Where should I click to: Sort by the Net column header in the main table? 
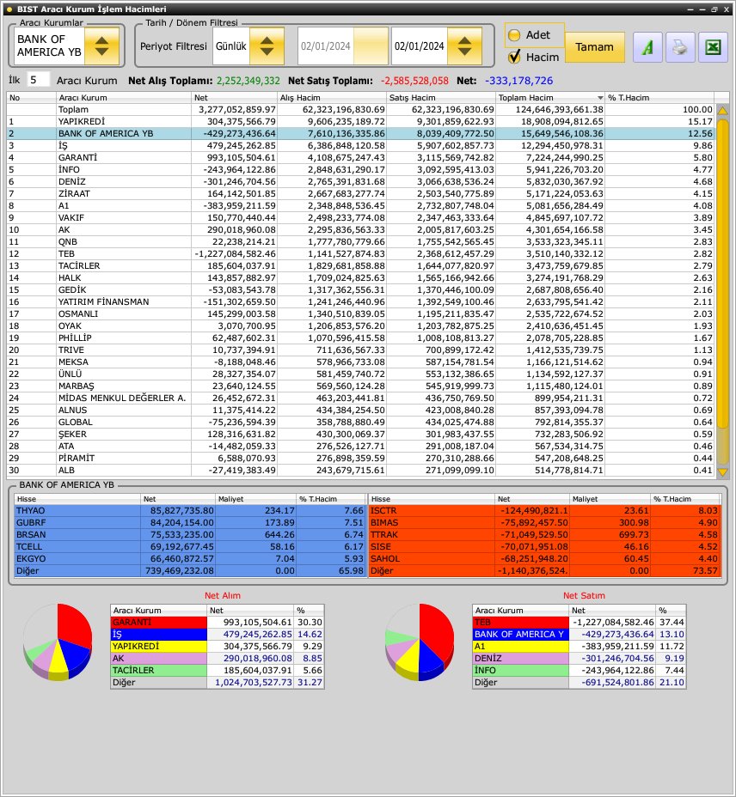coord(234,98)
